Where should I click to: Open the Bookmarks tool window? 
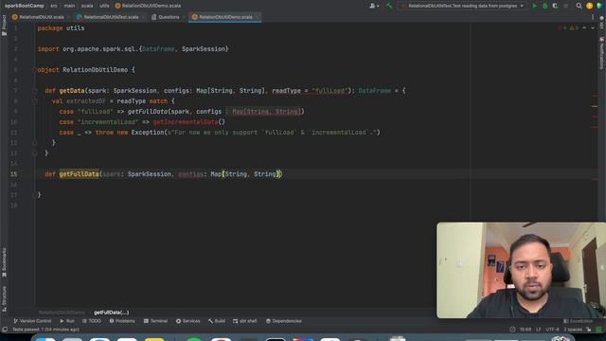pos(4,263)
